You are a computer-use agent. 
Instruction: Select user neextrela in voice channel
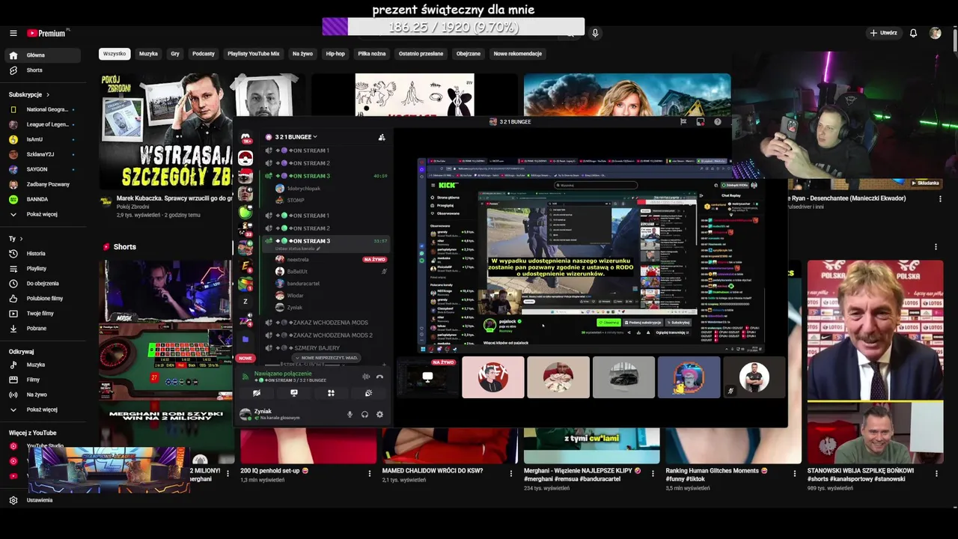tap(329, 260)
